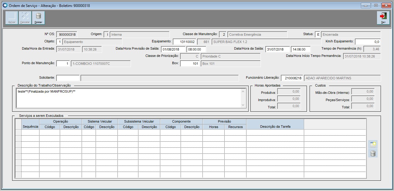
Task: Click the Componente group header
Action: click(182, 121)
